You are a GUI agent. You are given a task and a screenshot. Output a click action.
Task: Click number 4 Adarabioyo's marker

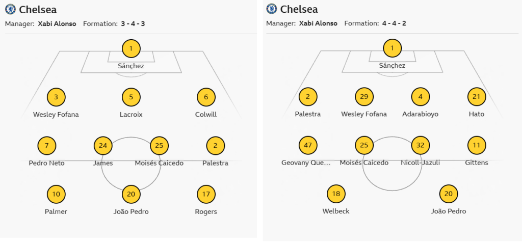(421, 96)
